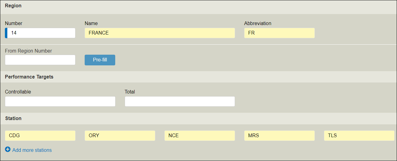The width and height of the screenshot is (397, 161).
Task: Click the Abbreviation field showing FR
Action: tap(279, 33)
